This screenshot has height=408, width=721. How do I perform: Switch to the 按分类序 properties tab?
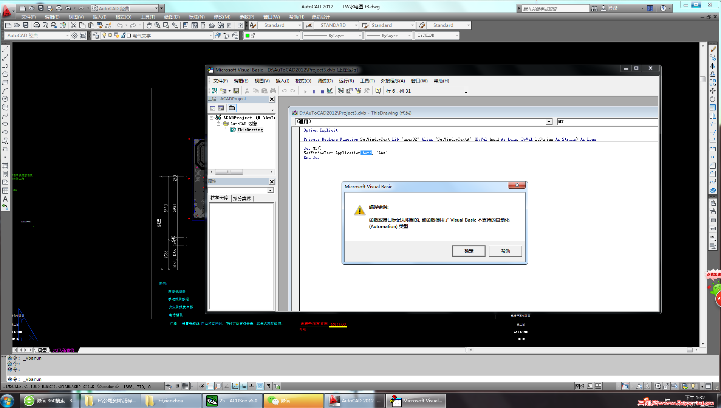242,199
